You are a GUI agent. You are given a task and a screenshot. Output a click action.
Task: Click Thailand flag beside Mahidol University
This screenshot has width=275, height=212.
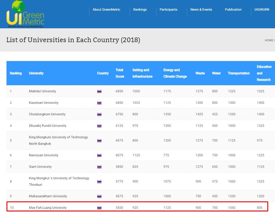tap(99, 91)
